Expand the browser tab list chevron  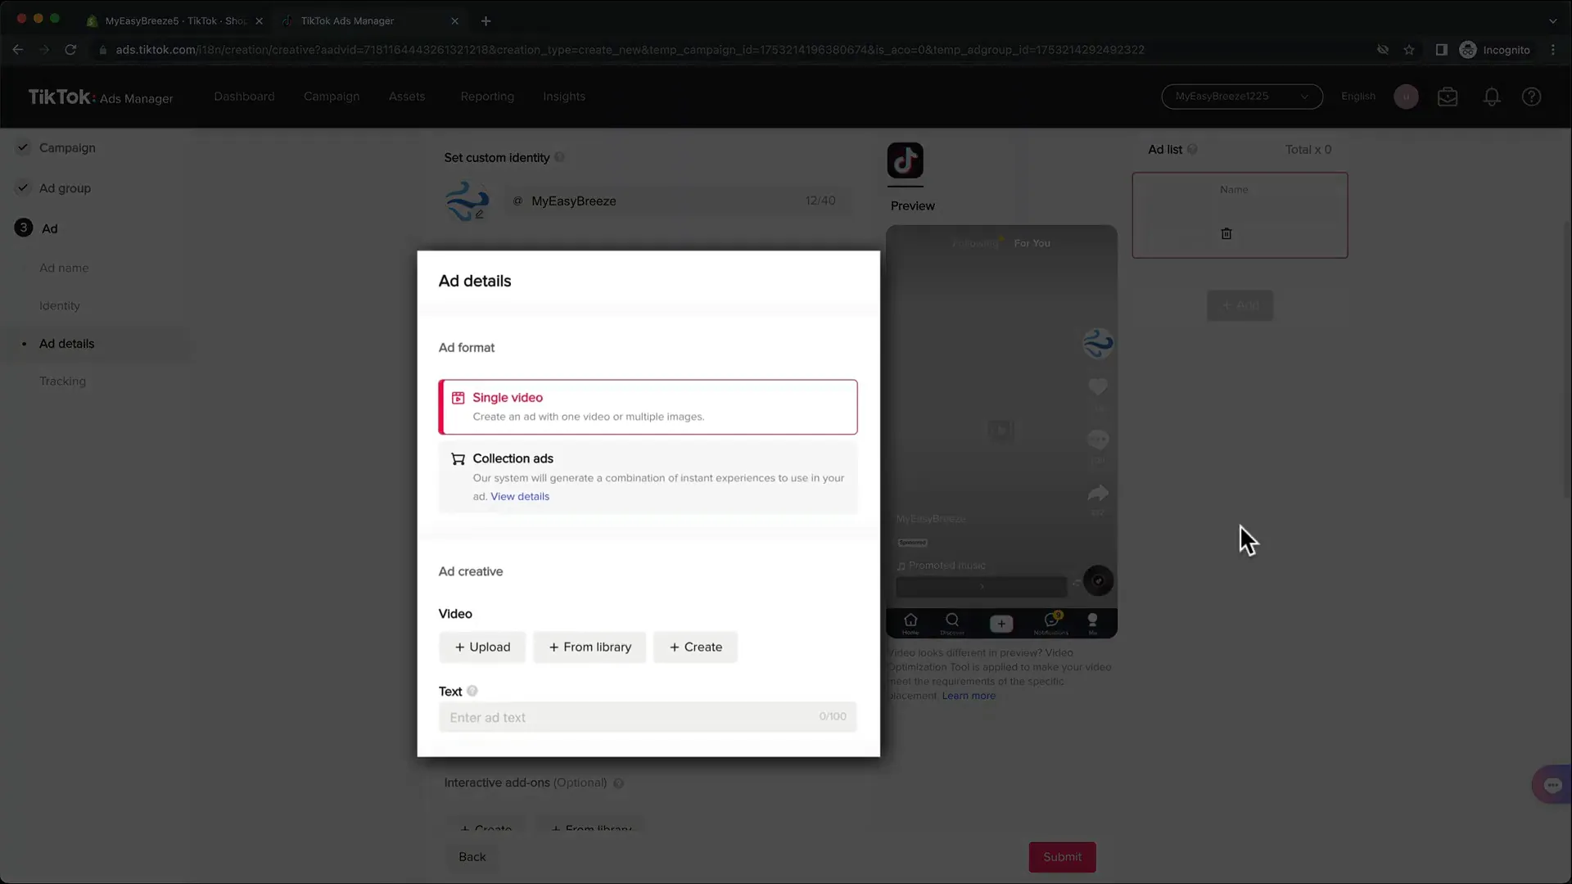coord(1553,20)
